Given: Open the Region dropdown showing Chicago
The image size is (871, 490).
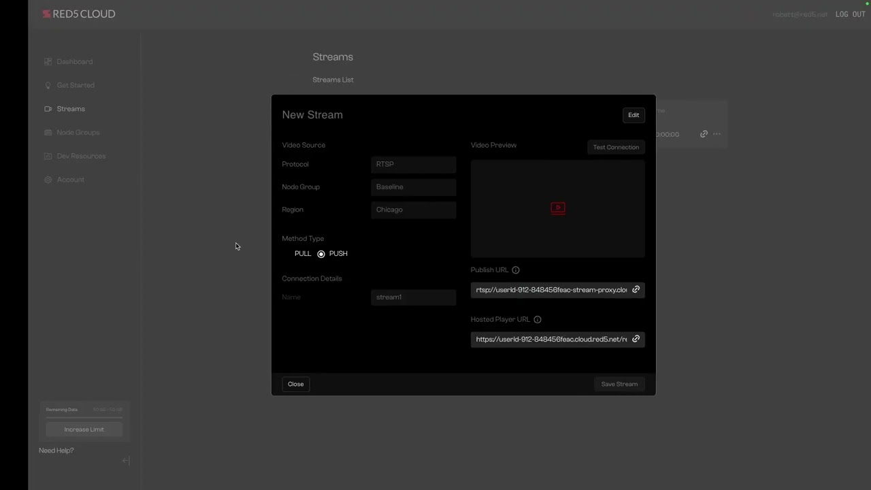Looking at the screenshot, I should tap(414, 210).
